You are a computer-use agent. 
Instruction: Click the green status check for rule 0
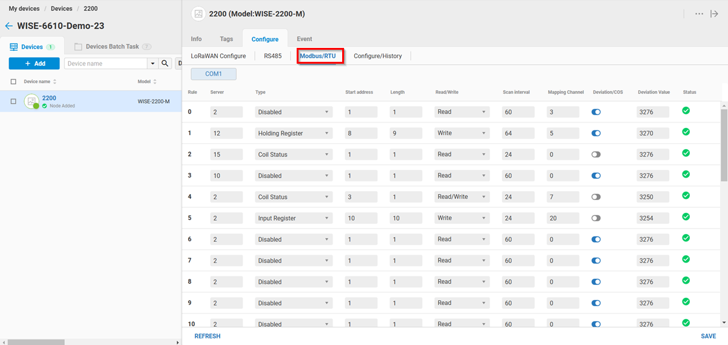[686, 111]
